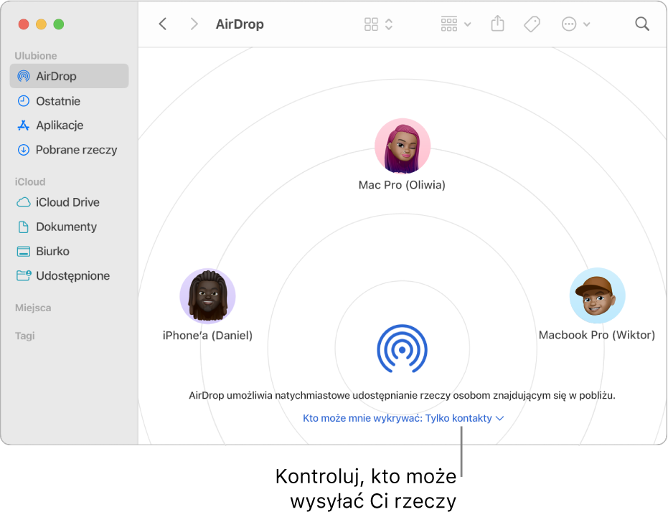668x517 pixels.
Task: Open Pobrane rzeczy folder
Action: [x=69, y=150]
